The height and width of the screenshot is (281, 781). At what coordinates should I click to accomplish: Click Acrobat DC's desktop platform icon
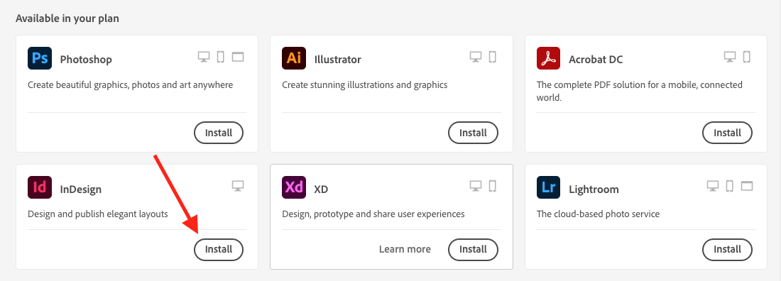pyautogui.click(x=730, y=57)
